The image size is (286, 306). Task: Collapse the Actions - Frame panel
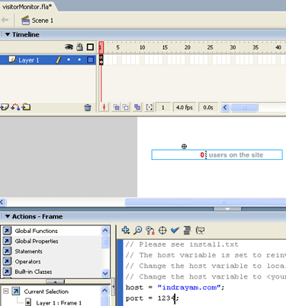8,216
